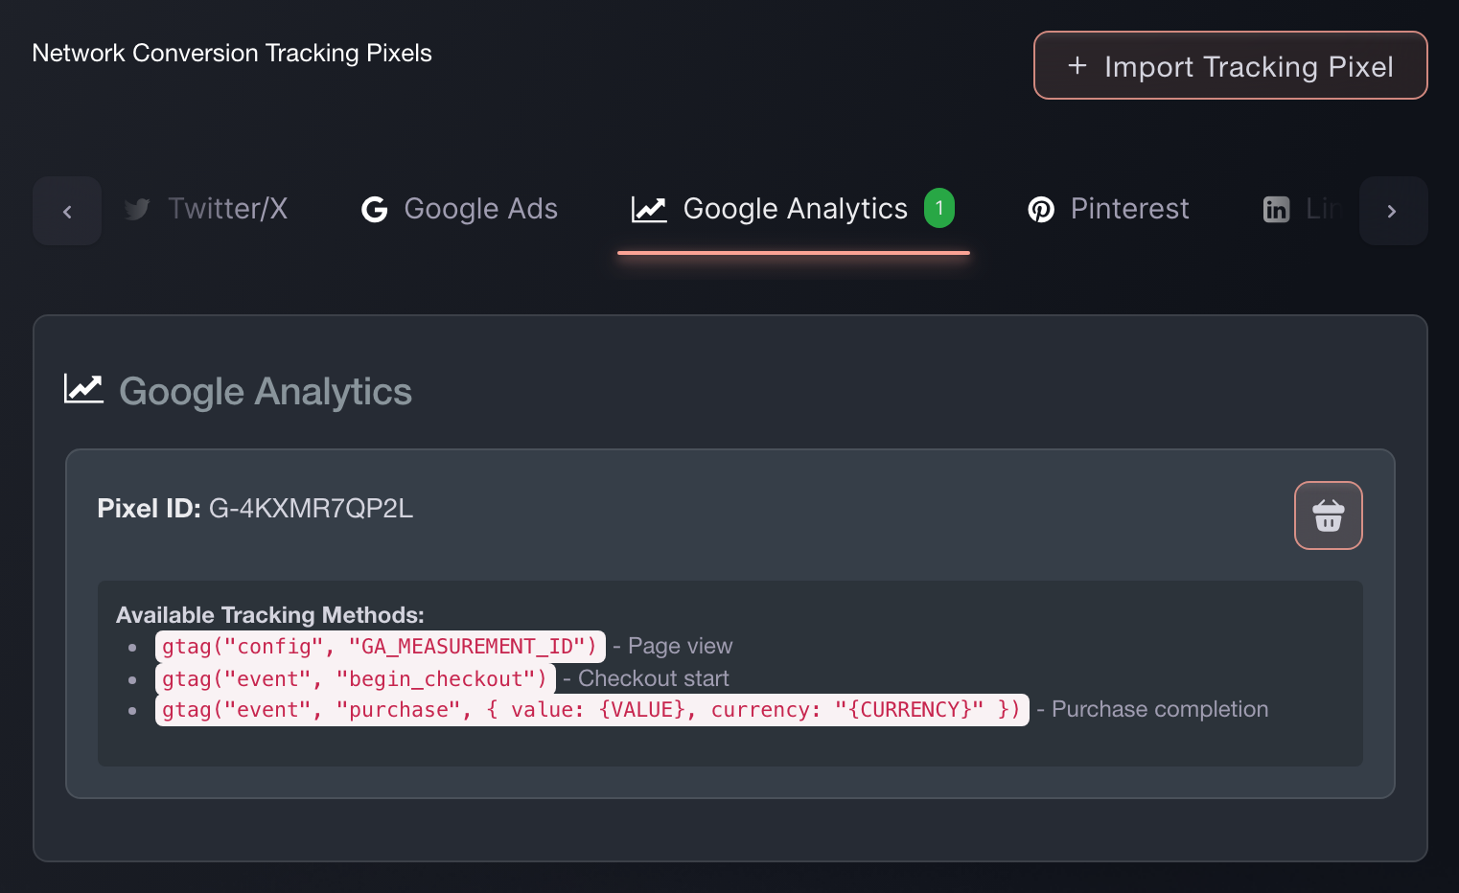Click the Network Conversion Tracking Pixels title
This screenshot has height=893, width=1459.
pyautogui.click(x=232, y=53)
